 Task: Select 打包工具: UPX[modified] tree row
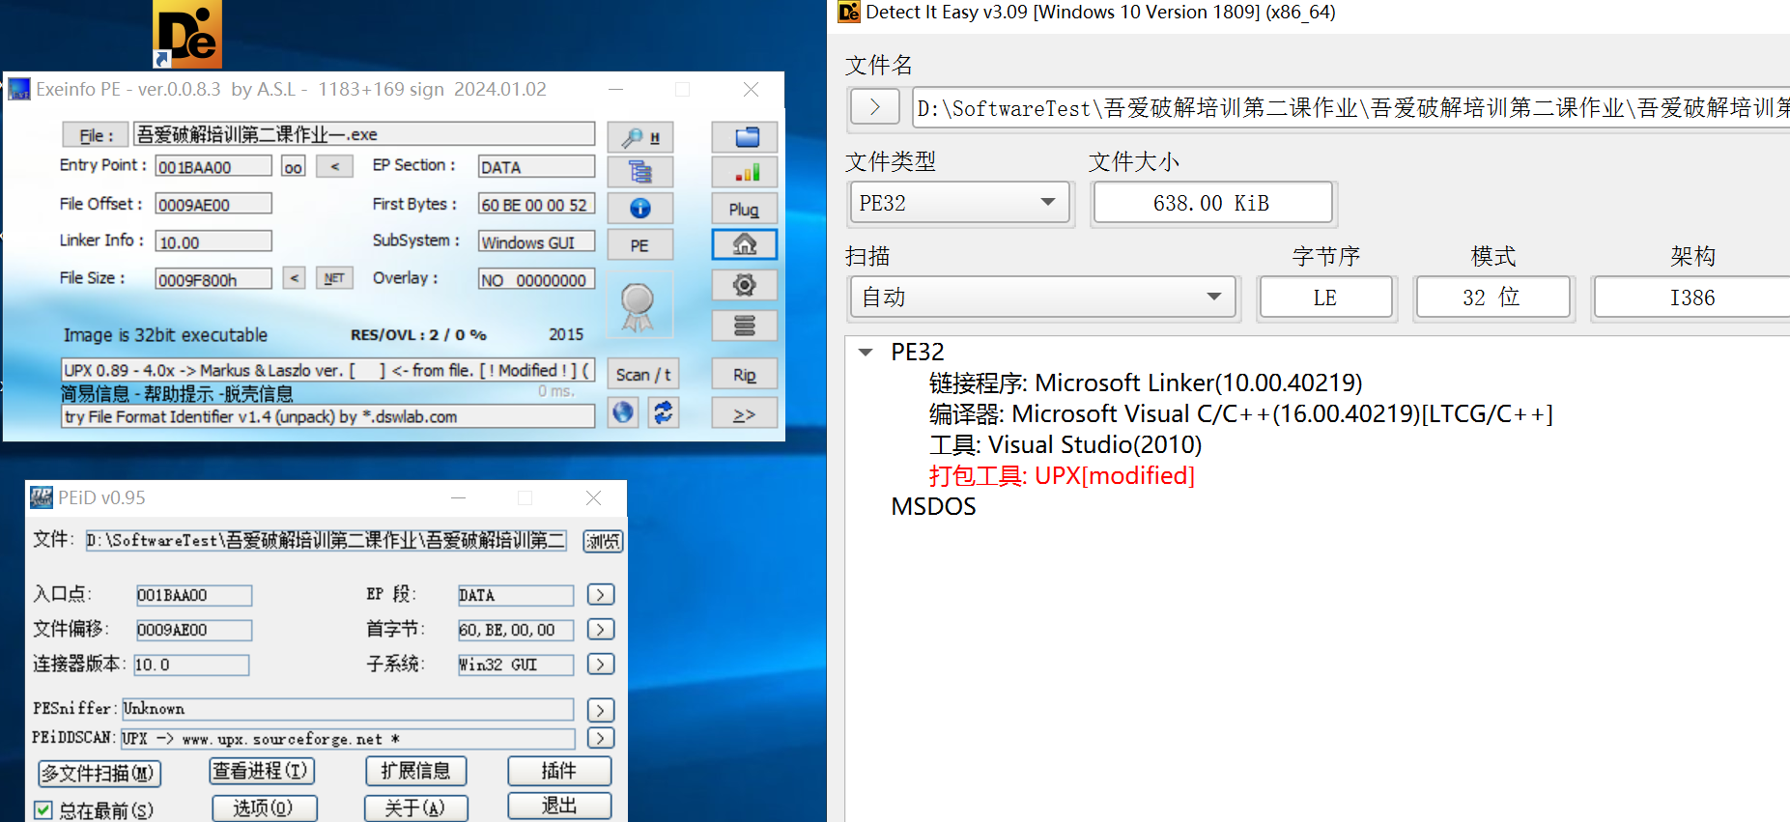(x=1062, y=476)
